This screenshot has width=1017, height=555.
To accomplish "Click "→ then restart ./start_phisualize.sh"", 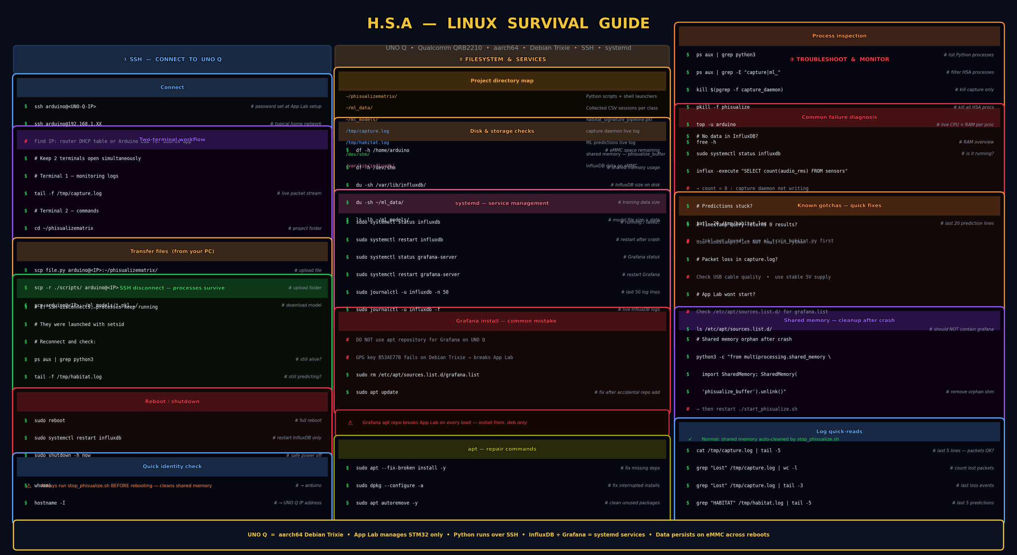I will coord(747,409).
